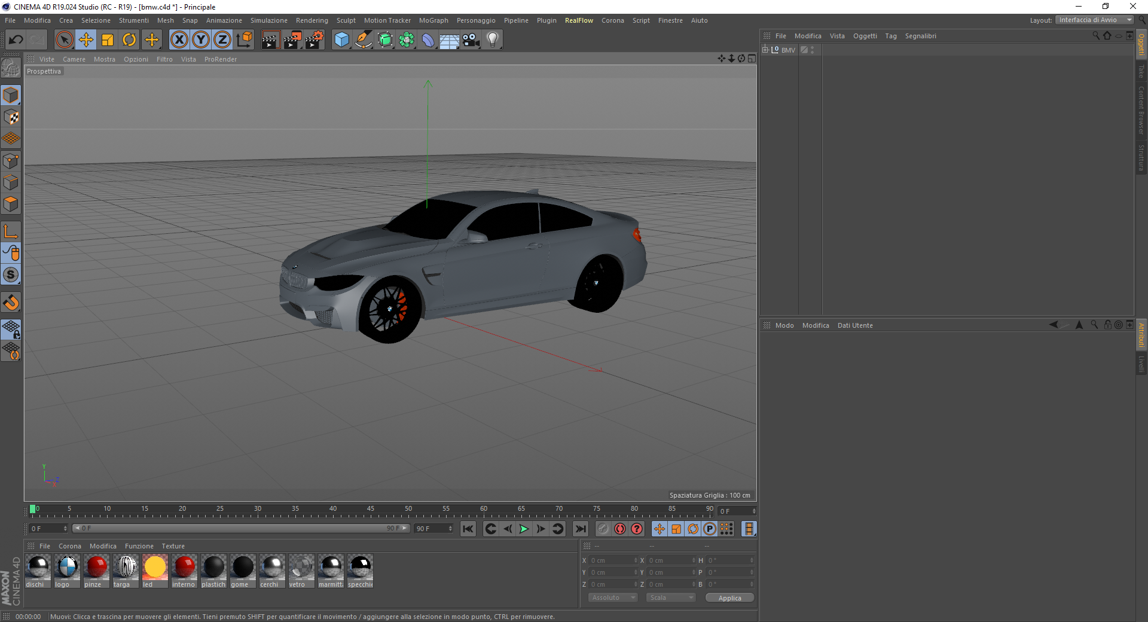The height and width of the screenshot is (622, 1148).
Task: Switch to Edges mode
Action: [x=11, y=182]
